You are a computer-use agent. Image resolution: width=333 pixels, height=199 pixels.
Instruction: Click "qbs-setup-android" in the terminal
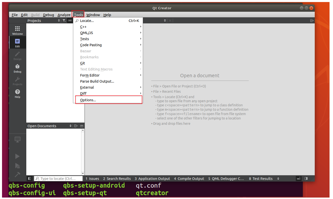coord(94,185)
